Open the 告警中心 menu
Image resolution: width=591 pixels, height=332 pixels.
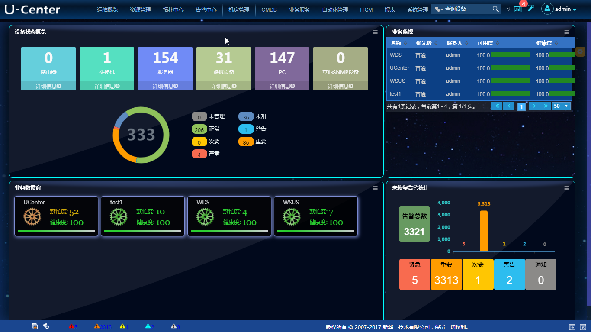[x=206, y=10]
